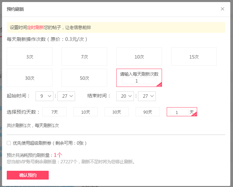Select 10天 reservation duration
Viewport: 233px width, 187px height.
(x=86, y=112)
